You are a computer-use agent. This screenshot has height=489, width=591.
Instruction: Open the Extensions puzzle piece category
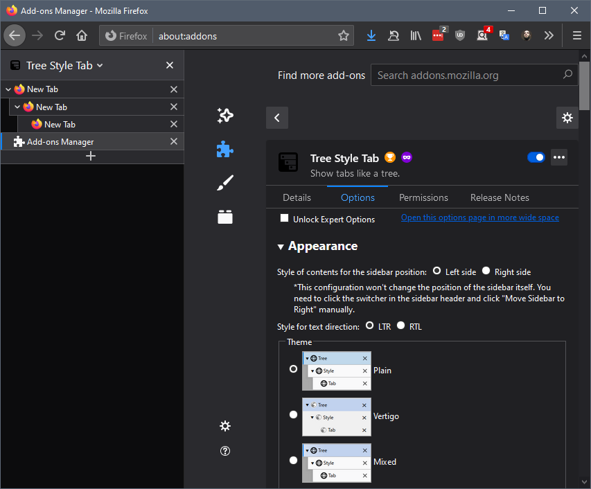click(225, 149)
